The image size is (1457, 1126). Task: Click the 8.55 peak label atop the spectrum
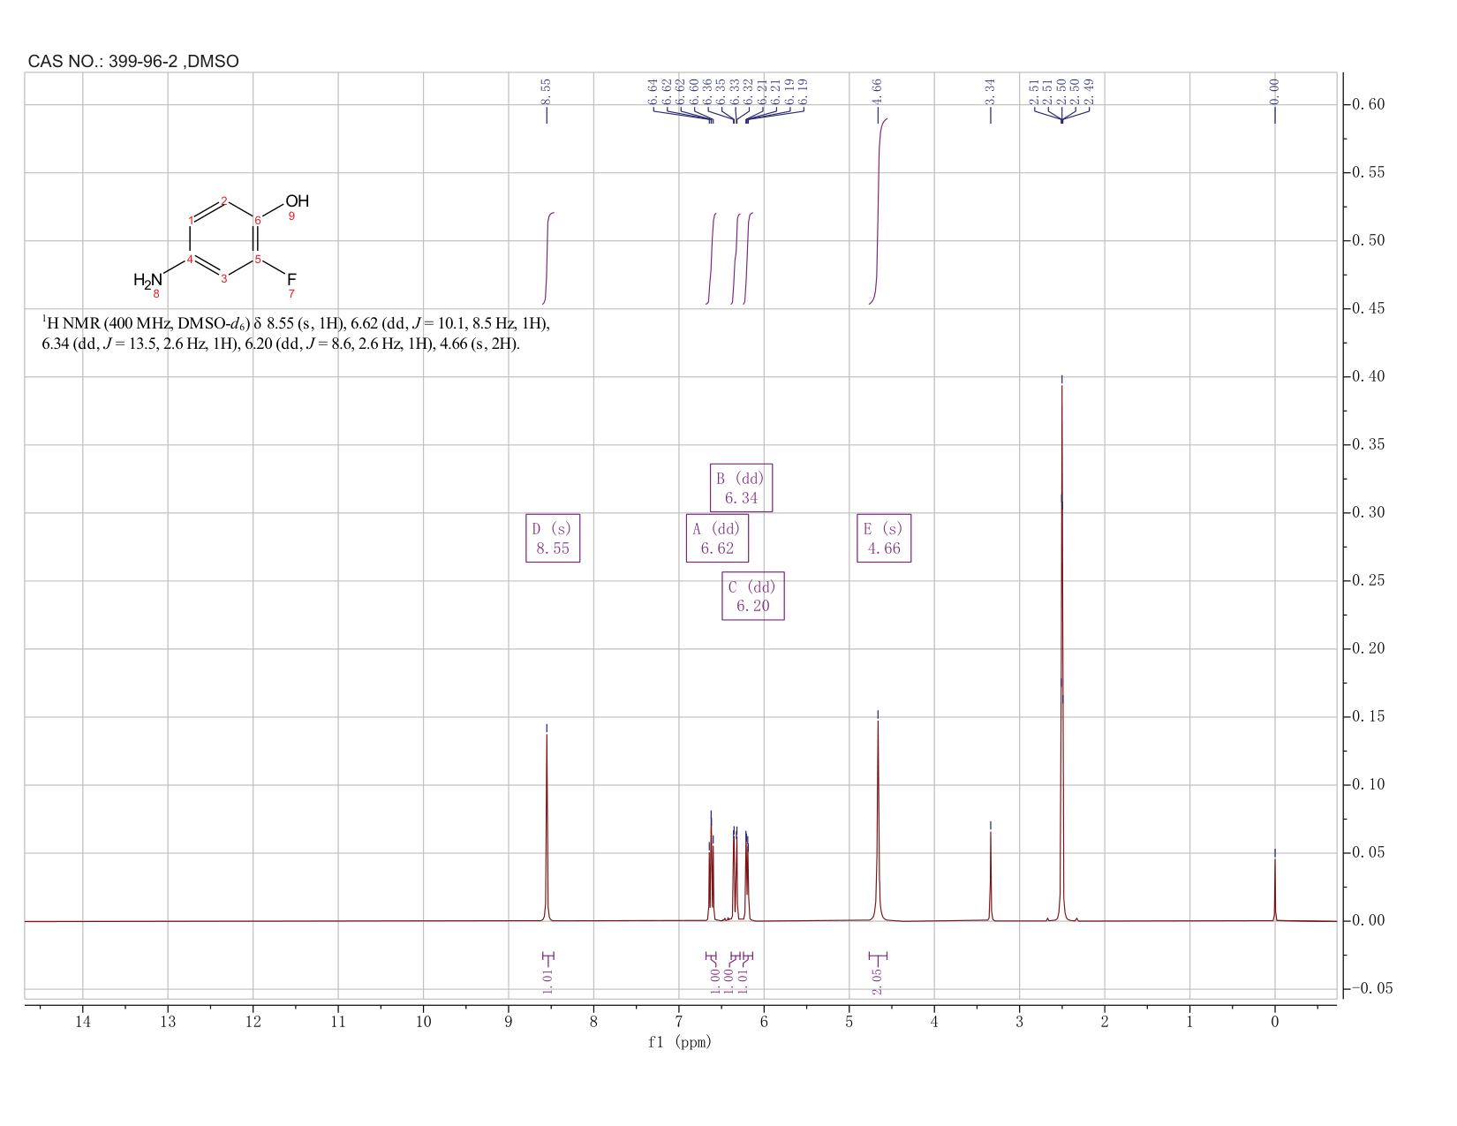click(x=546, y=90)
